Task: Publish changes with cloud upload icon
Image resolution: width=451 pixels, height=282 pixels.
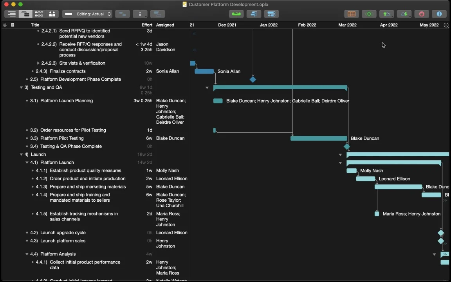Action: tap(386, 14)
